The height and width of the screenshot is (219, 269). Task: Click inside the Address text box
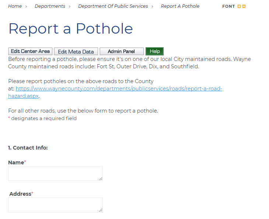click(55, 205)
